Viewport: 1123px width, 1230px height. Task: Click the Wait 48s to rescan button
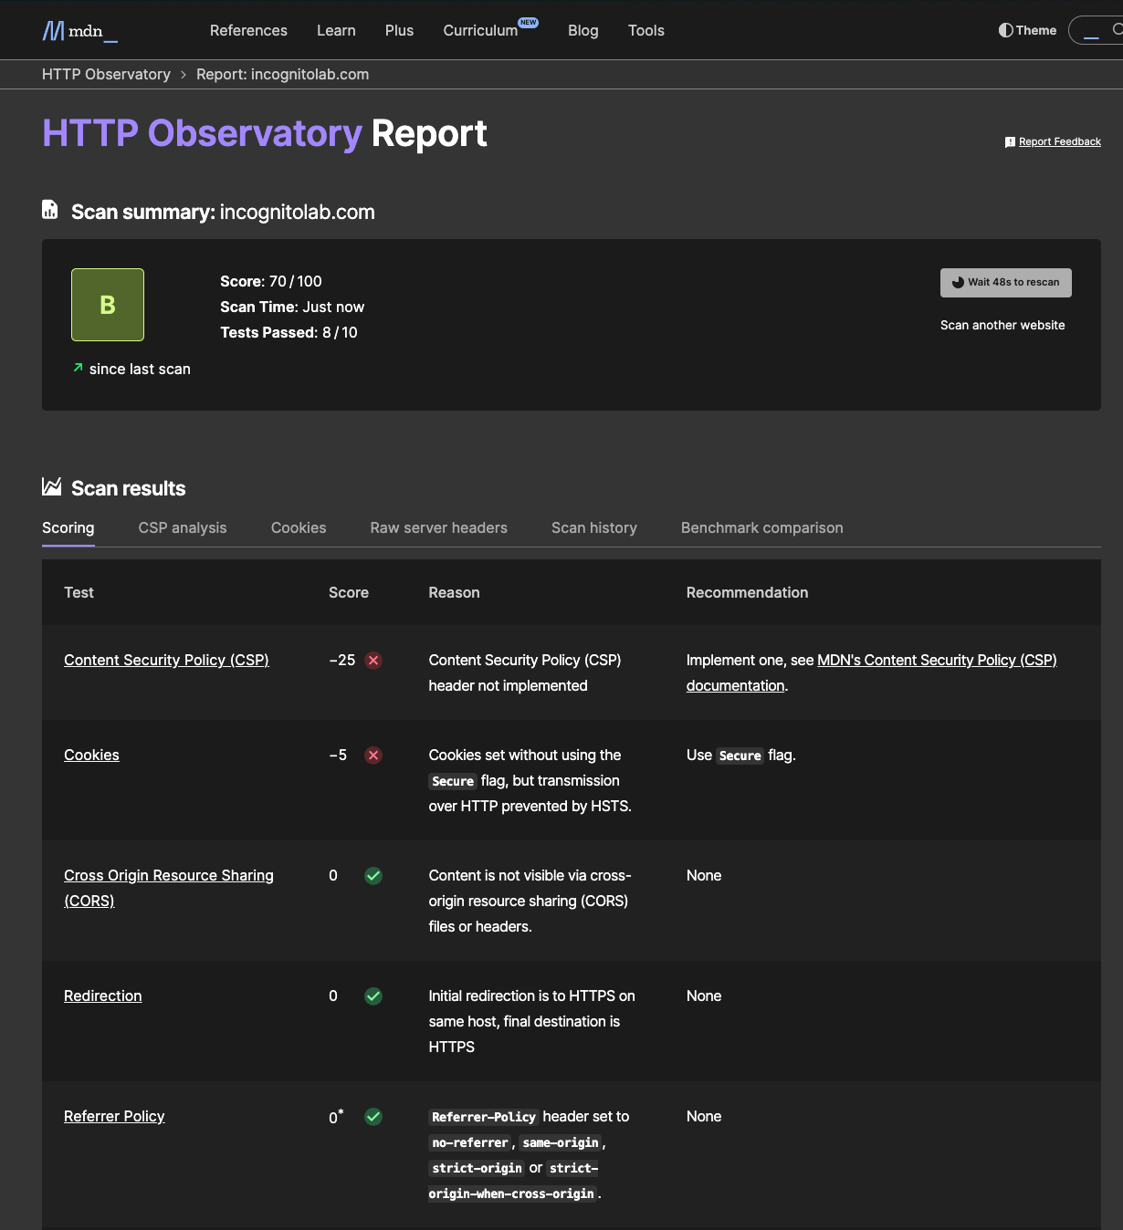click(1006, 283)
